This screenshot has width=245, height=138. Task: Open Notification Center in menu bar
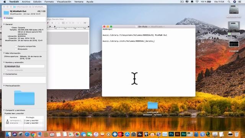(240, 2)
